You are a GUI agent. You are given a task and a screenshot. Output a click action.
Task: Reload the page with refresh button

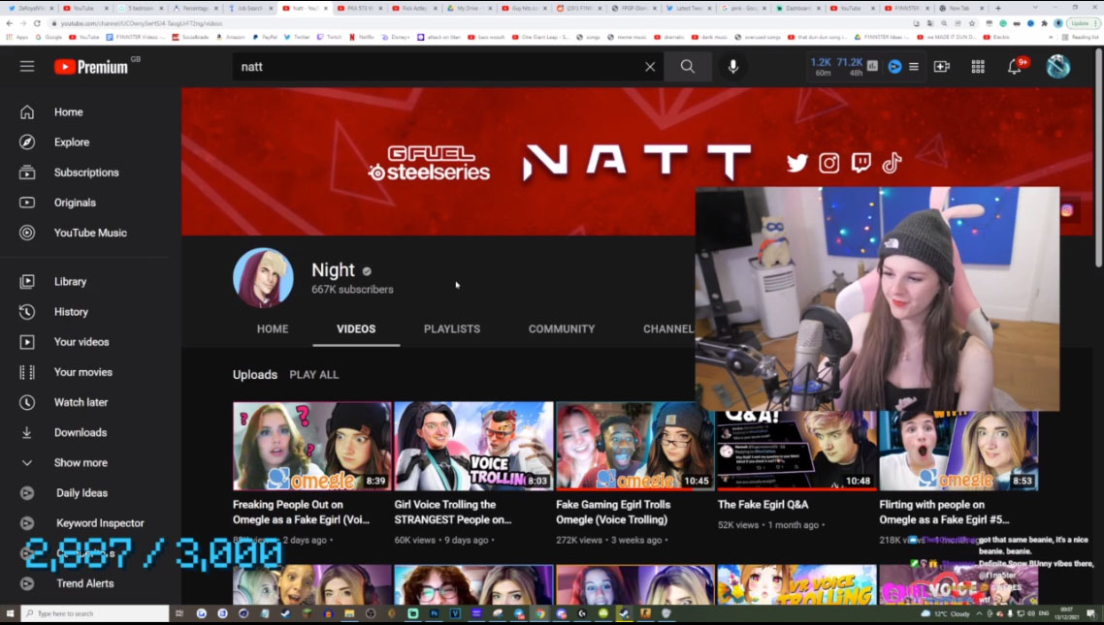[37, 23]
